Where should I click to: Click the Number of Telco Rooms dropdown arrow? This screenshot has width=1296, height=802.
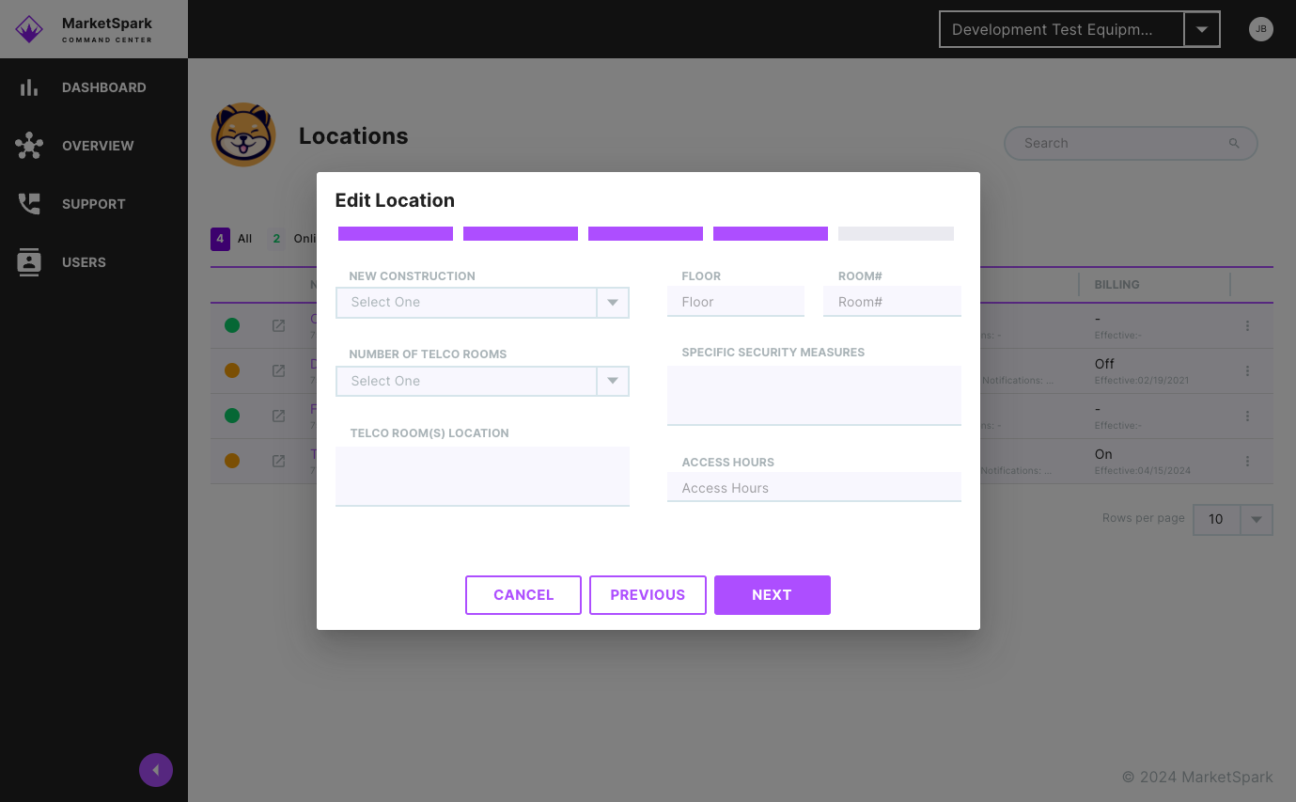point(613,381)
